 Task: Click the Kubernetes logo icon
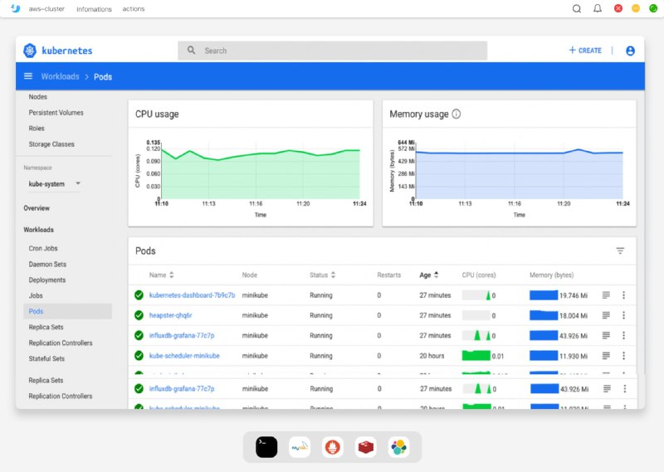(30, 51)
